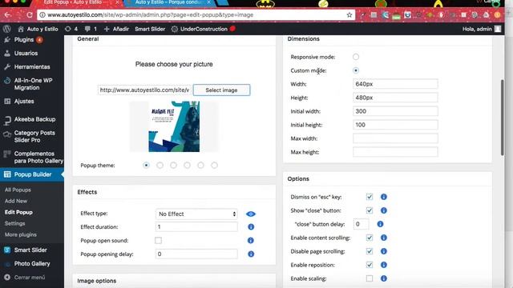This screenshot has height=288, width=513.
Task: Open Smart Slider in admin bar
Action: (x=150, y=29)
